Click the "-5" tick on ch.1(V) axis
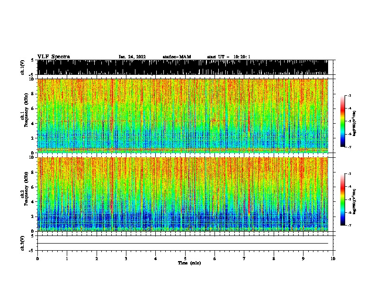This screenshot has width=375, height=290. point(31,75)
